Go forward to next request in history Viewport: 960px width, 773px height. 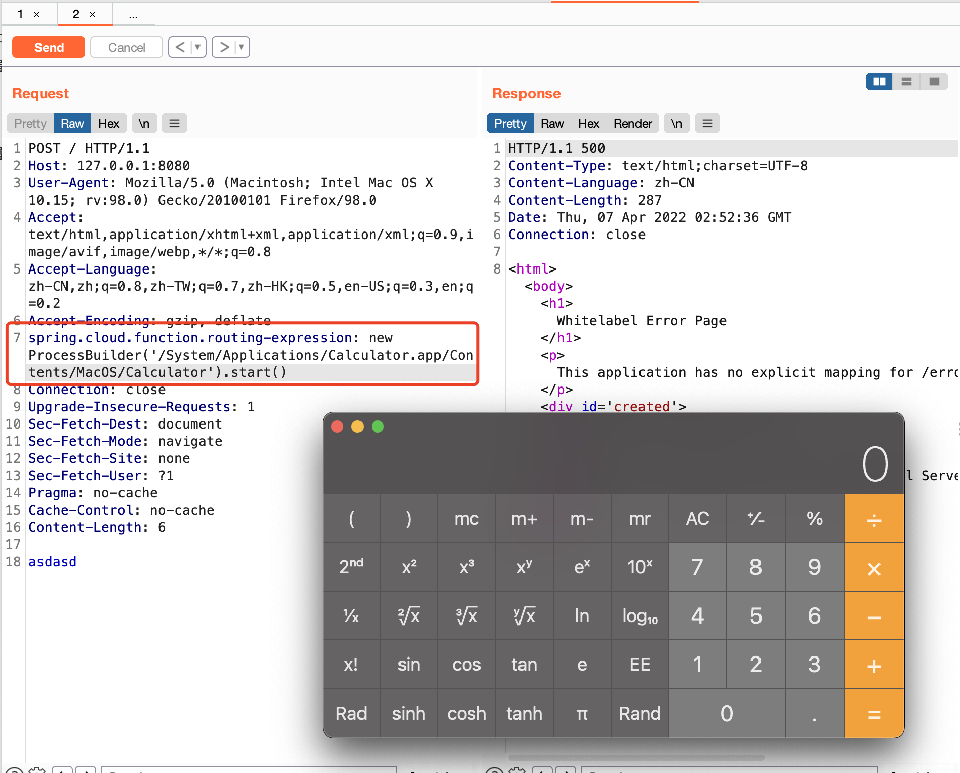[x=224, y=47]
